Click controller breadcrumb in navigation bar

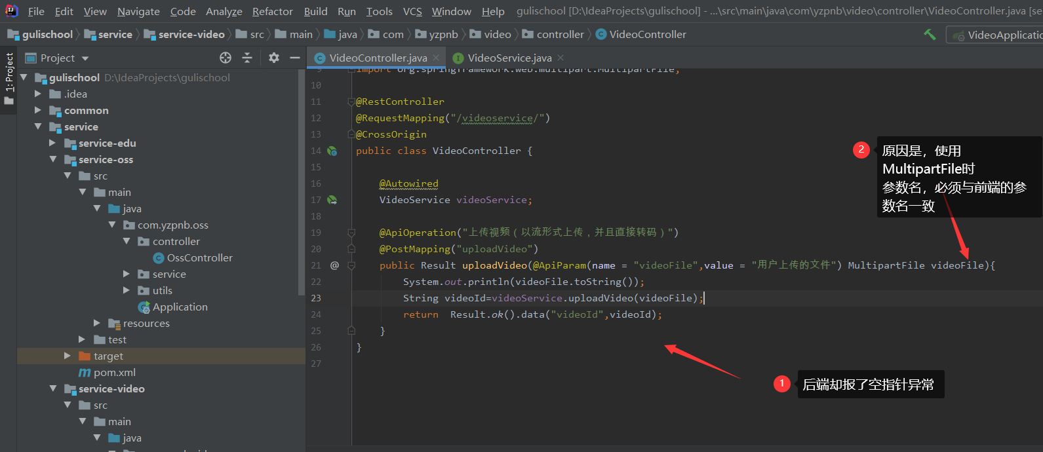point(553,34)
